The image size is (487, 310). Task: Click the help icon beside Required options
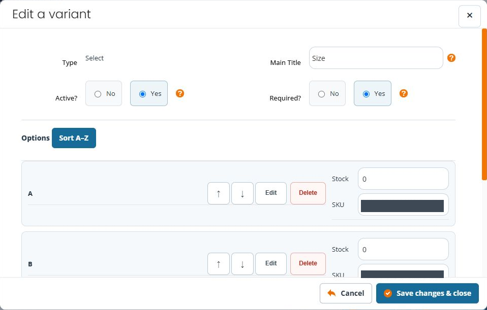[404, 93]
